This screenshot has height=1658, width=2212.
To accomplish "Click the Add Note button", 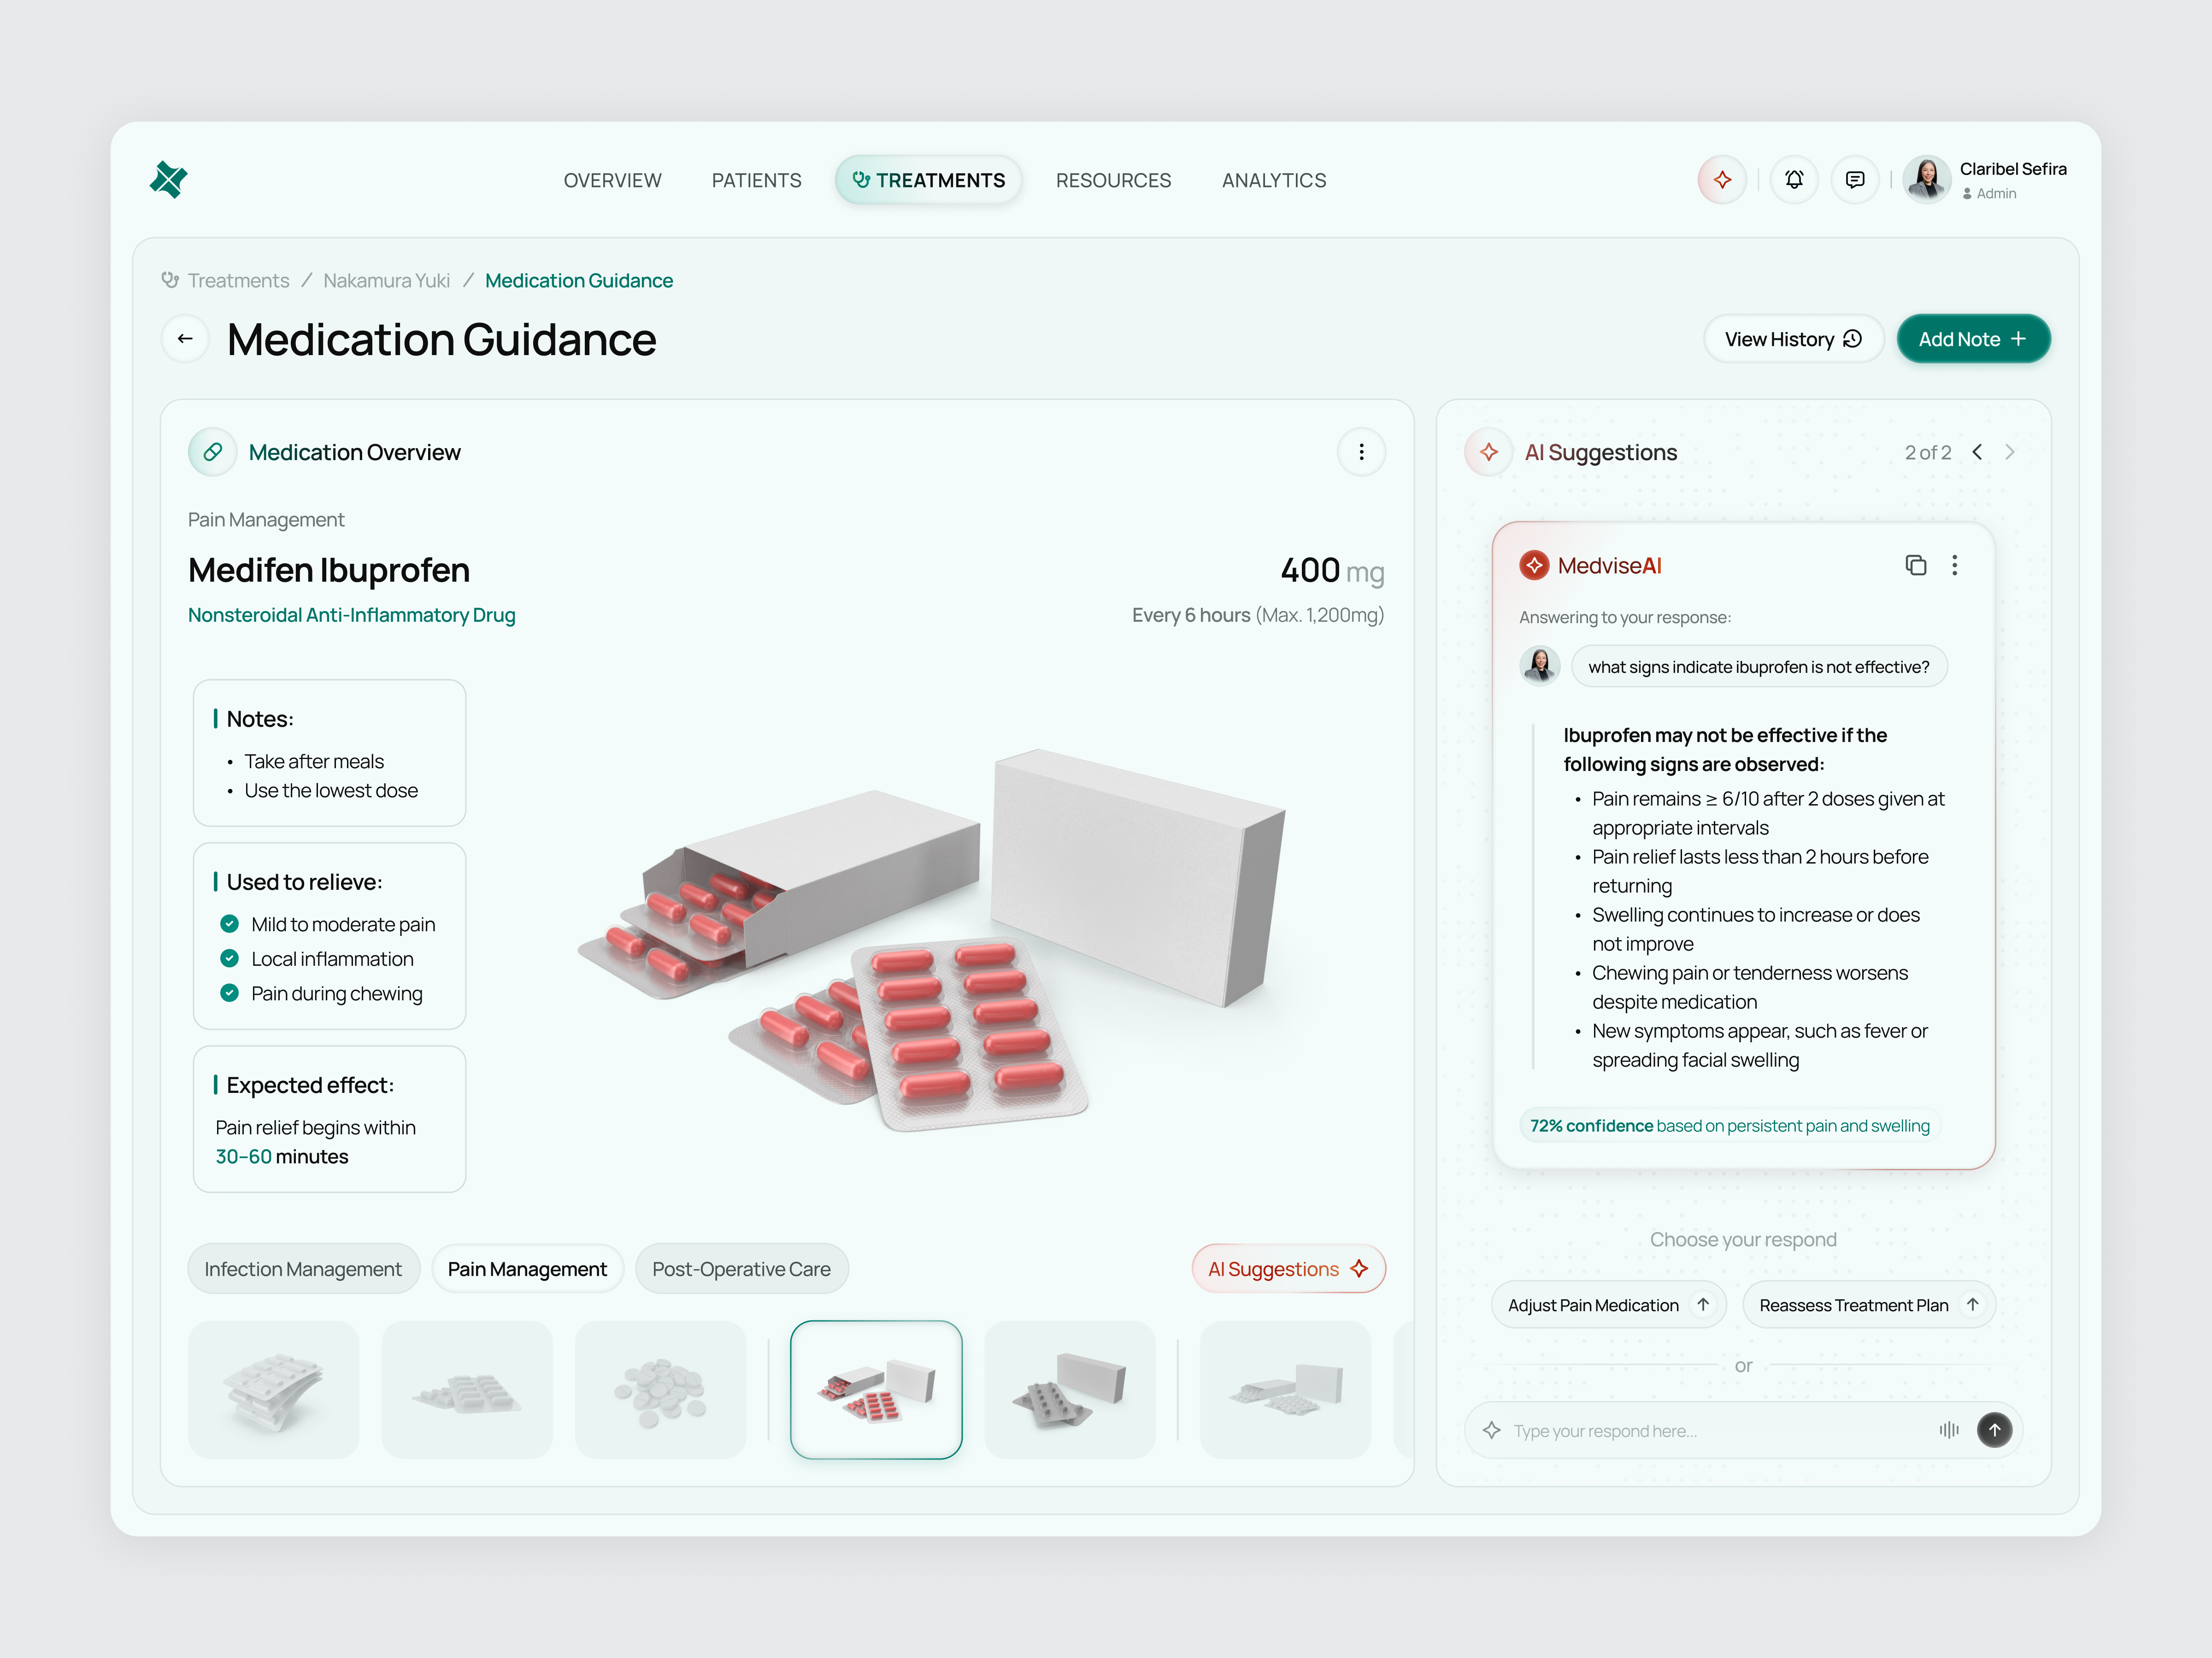I will click(1972, 339).
